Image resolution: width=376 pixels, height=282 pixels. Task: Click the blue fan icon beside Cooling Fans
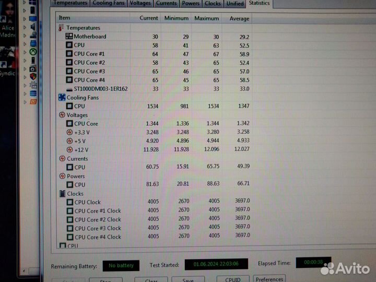[62, 97]
